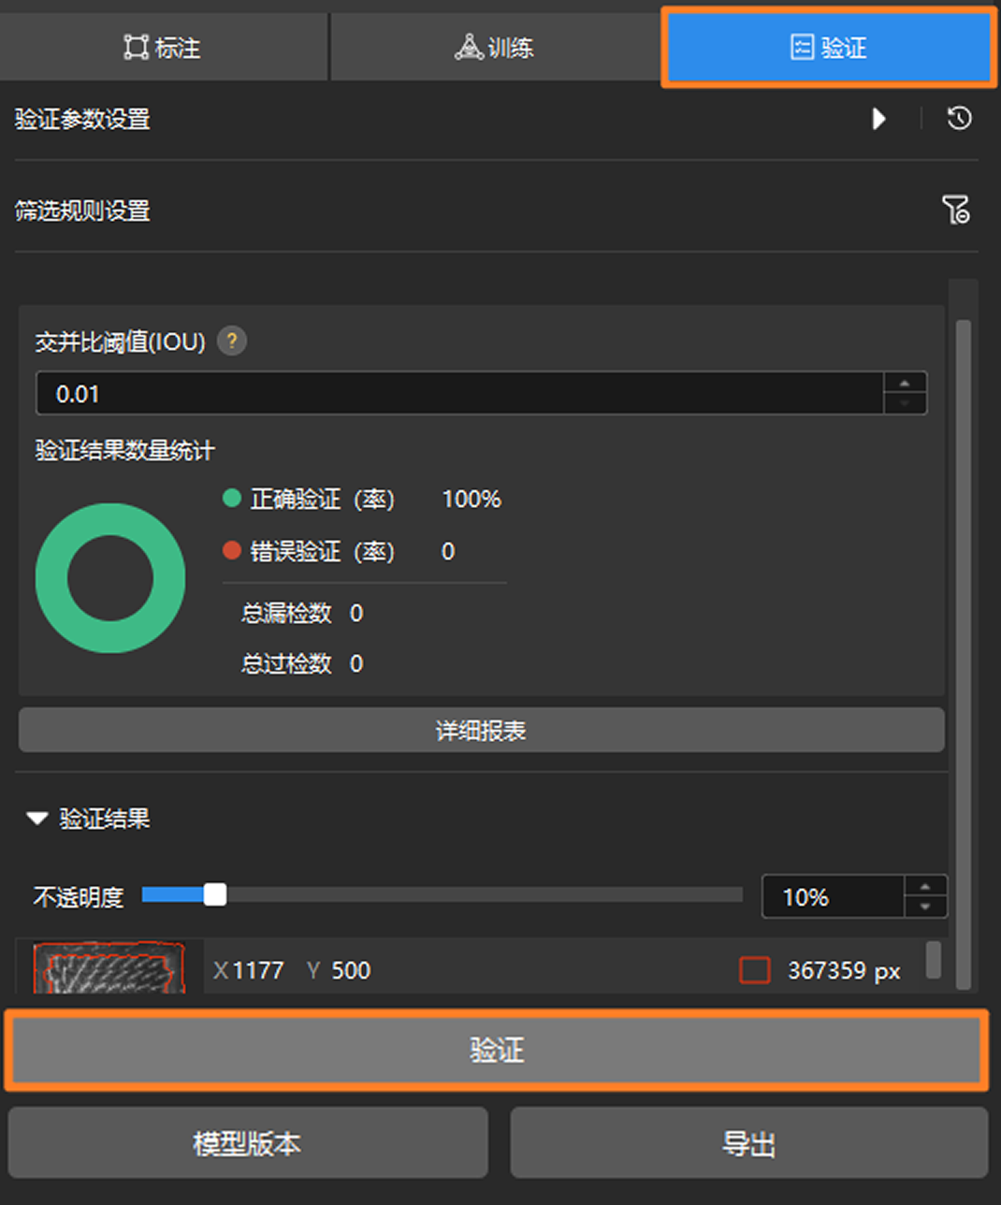Click the 正确验证 (率) legend entry
Image resolution: width=1001 pixels, height=1205 pixels.
(309, 499)
